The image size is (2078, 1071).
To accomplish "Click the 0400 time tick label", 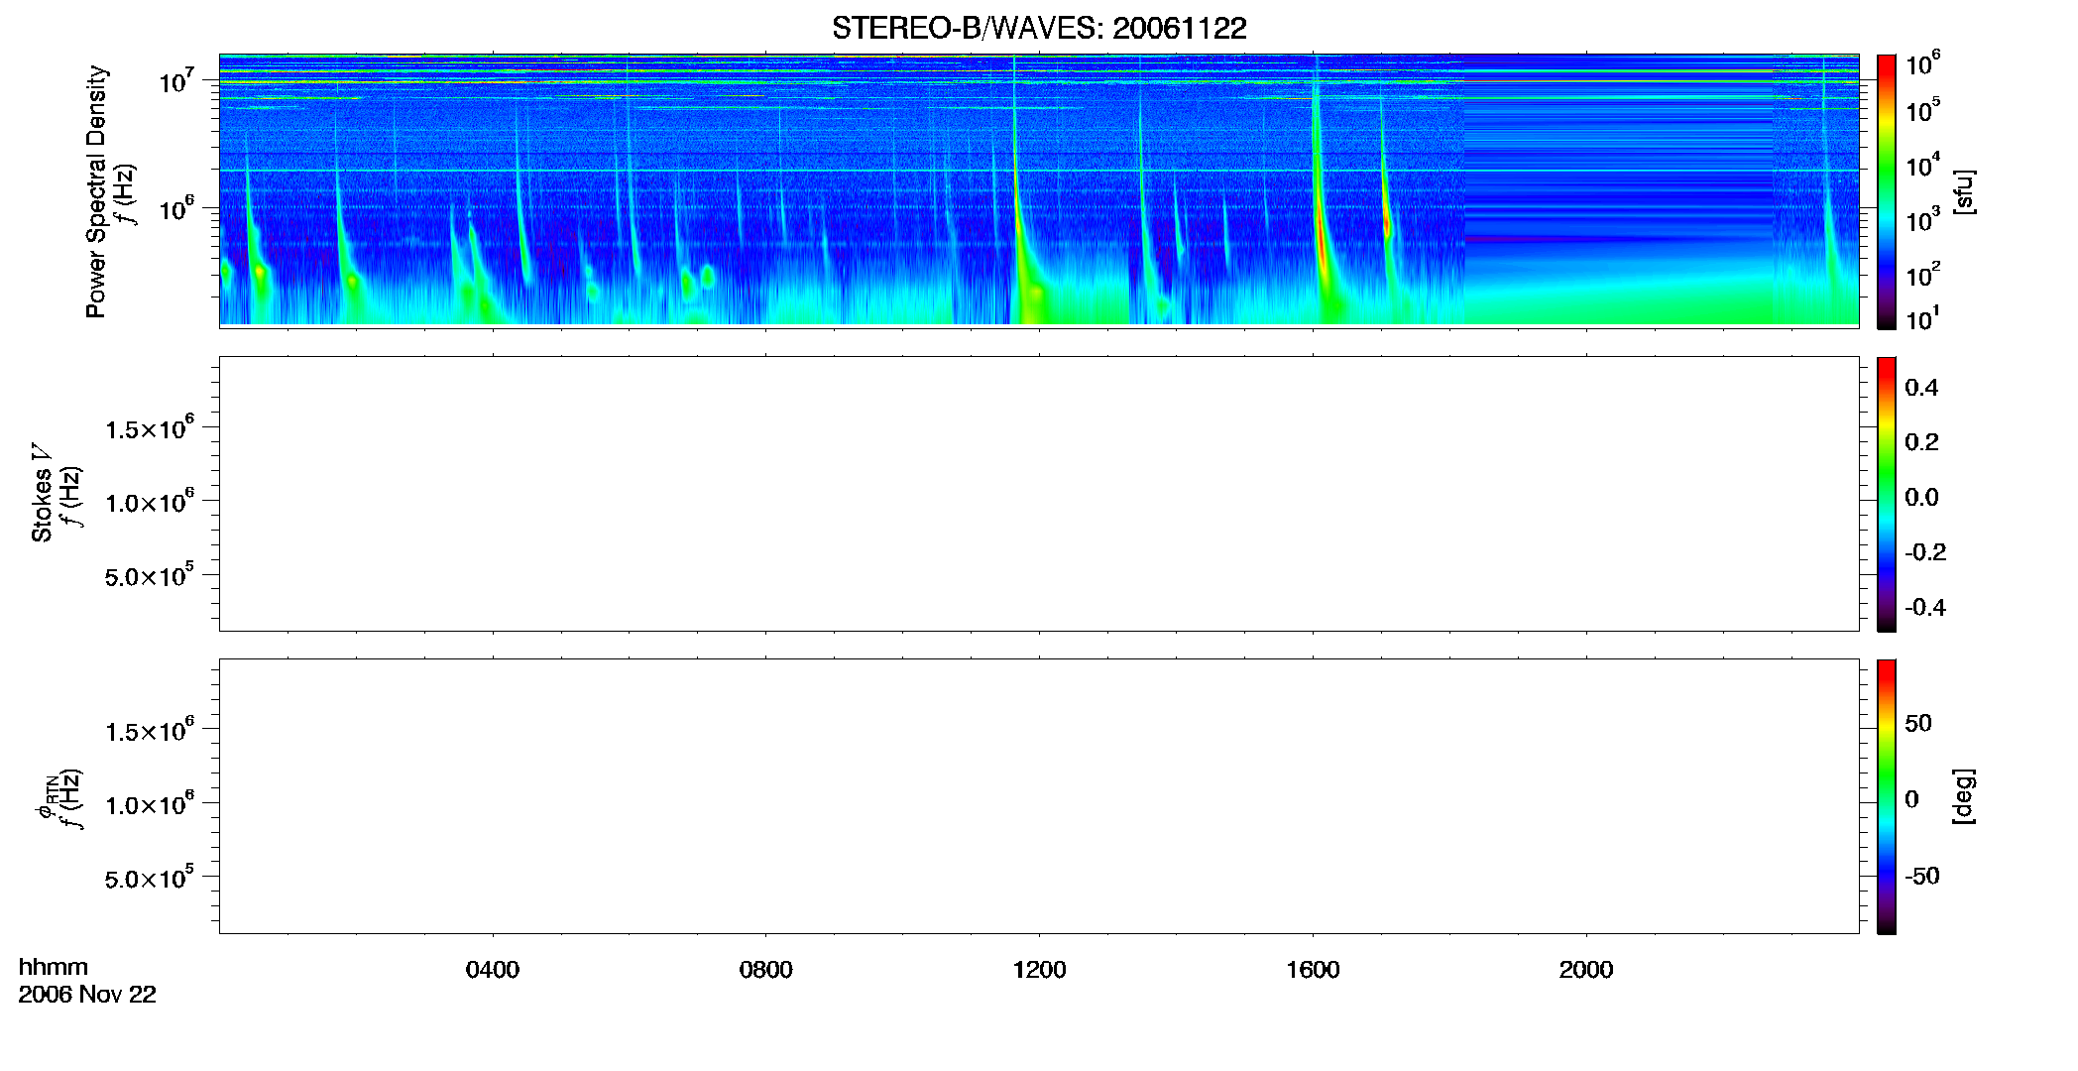I will tap(493, 970).
